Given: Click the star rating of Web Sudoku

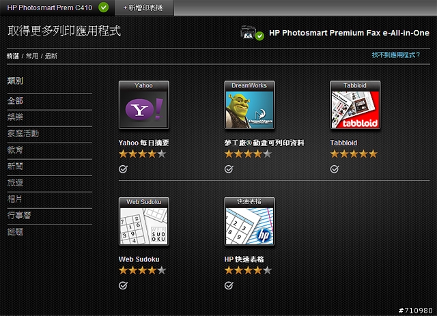Looking at the screenshot, I should coord(143,270).
